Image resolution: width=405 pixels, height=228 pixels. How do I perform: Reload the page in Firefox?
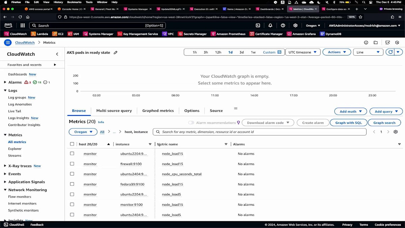[20, 17]
